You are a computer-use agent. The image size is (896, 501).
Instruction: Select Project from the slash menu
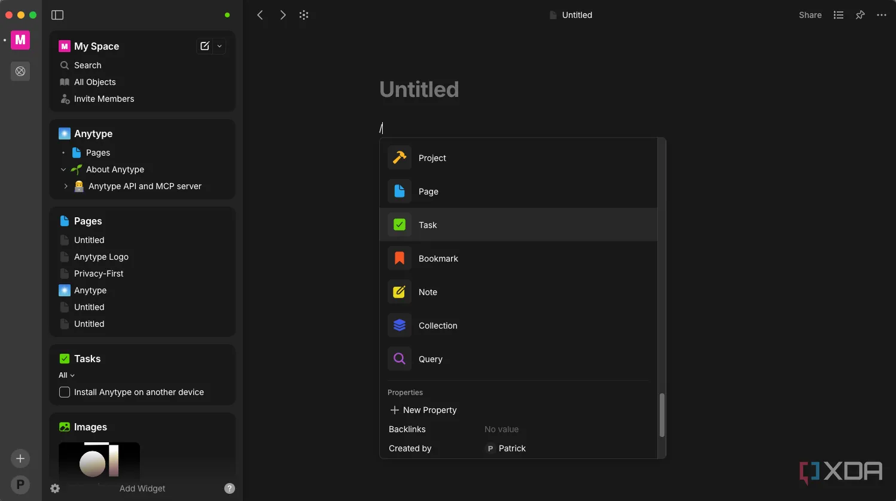[x=519, y=158]
